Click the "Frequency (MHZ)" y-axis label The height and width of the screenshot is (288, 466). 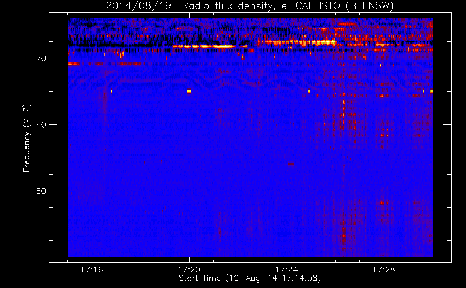click(x=26, y=138)
